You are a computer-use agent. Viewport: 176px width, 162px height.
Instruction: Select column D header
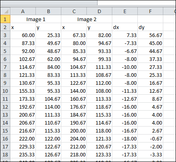[100, 11]
